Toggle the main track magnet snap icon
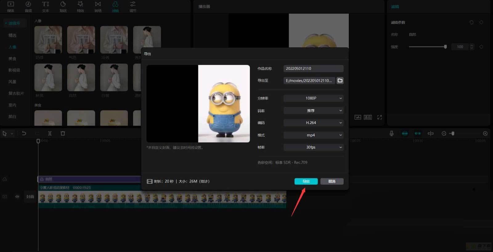This screenshot has width=493, height=252. click(x=405, y=133)
